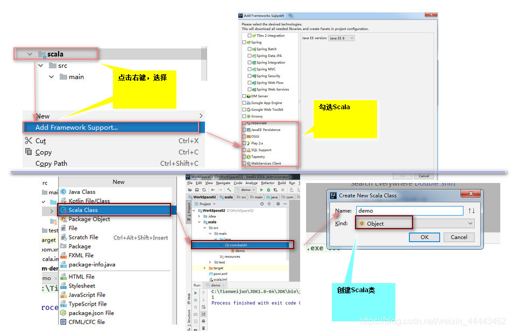The width and height of the screenshot is (511, 331).
Task: Click the scala breadcrumb in navigation bar
Action: point(226,197)
